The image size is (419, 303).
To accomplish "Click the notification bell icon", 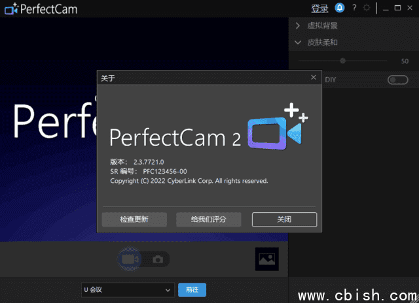I will point(339,8).
